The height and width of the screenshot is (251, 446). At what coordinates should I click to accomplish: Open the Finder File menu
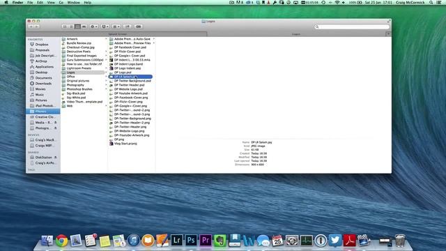pos(30,3)
